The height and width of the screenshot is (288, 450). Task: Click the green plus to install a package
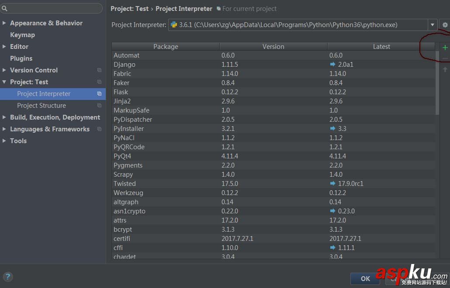(x=445, y=47)
